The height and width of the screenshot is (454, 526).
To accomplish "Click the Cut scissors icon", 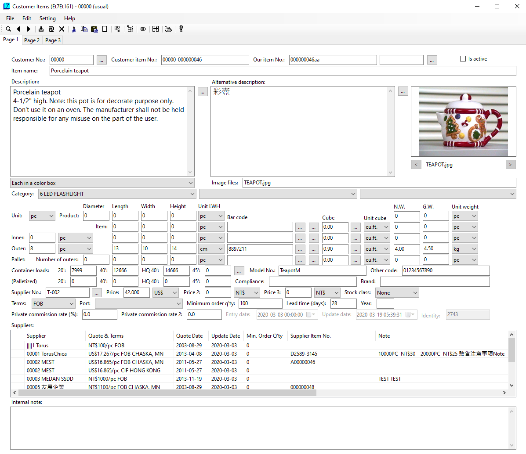I will click(74, 29).
